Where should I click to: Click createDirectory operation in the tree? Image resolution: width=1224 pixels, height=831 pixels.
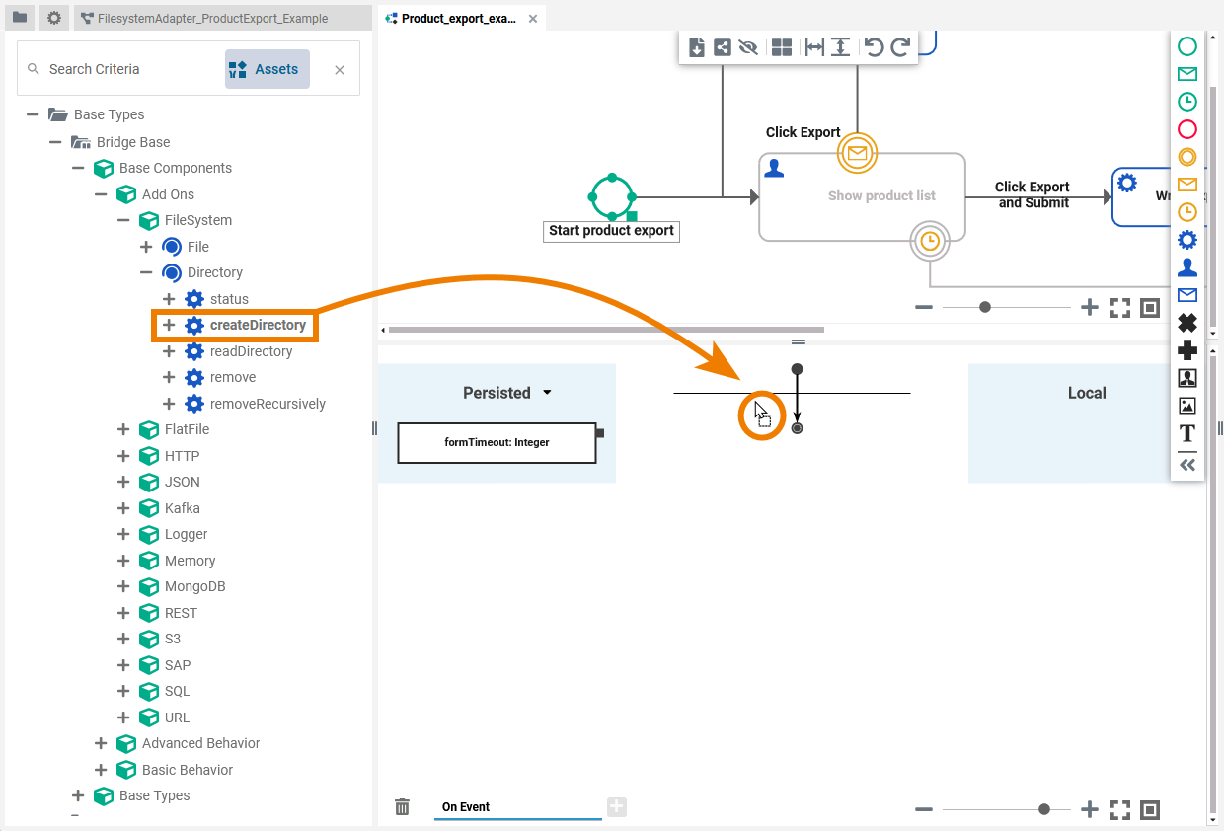[258, 325]
